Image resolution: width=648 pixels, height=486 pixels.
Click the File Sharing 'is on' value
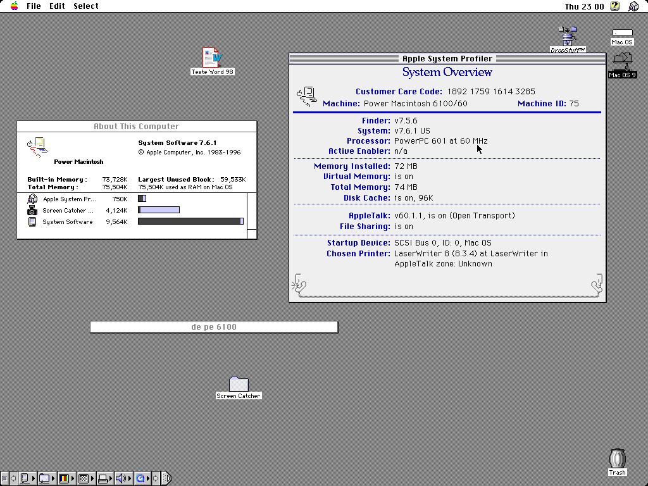(x=404, y=227)
